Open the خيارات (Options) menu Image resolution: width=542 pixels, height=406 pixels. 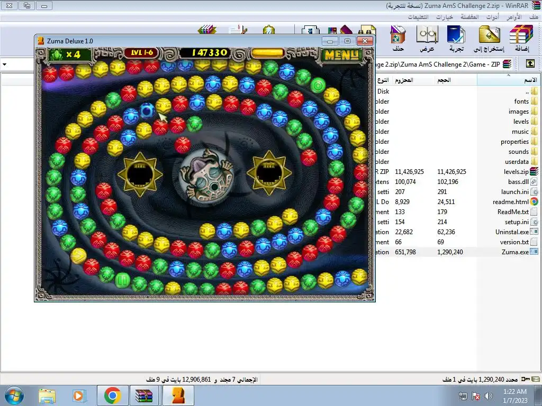(x=445, y=16)
